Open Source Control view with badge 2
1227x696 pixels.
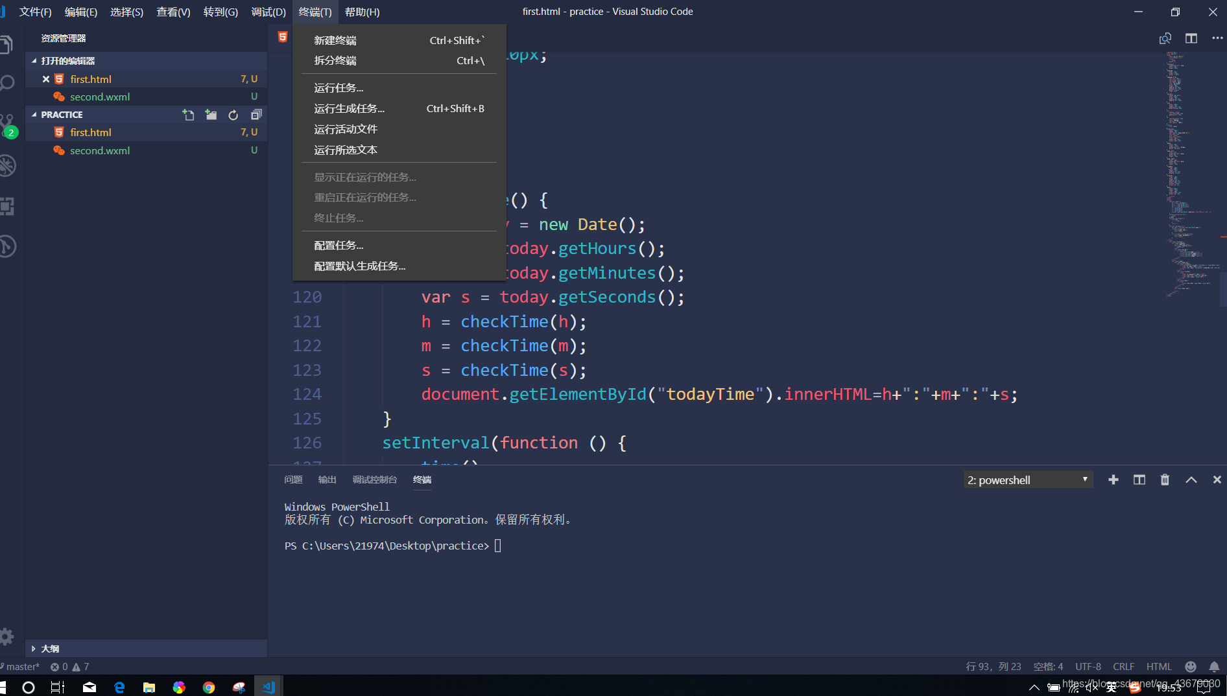click(x=8, y=126)
